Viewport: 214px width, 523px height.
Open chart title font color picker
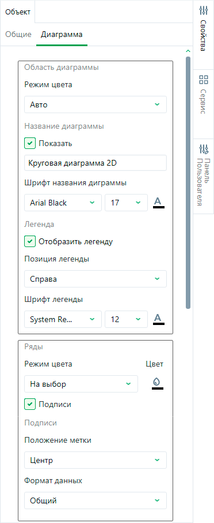[159, 203]
